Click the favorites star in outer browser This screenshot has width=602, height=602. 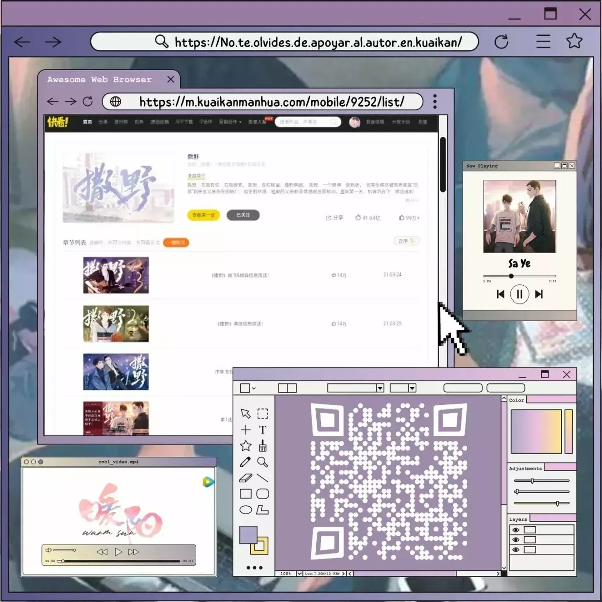(x=574, y=41)
